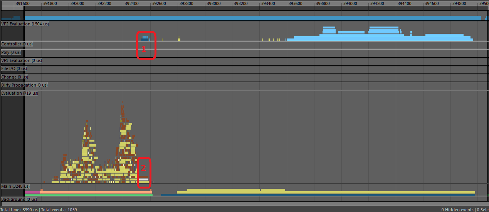Click the Evaluation (719 us) category label

(20, 93)
